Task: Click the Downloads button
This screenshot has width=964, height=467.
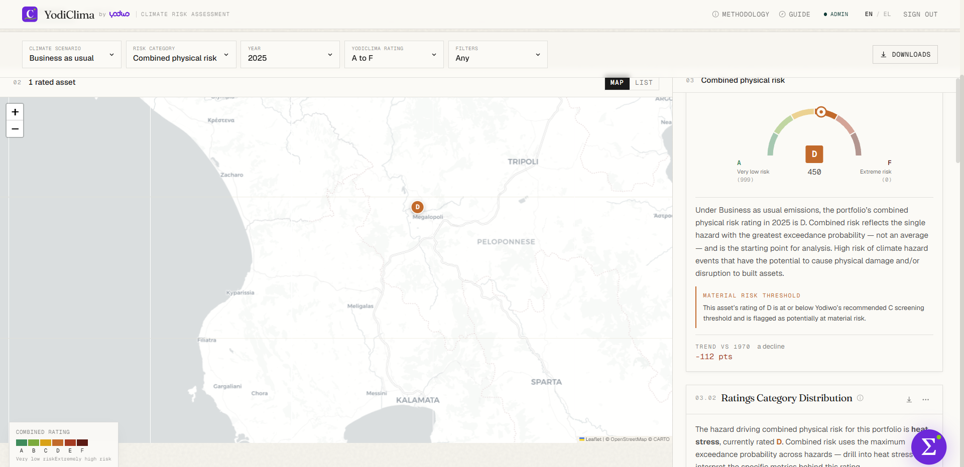Action: point(905,54)
